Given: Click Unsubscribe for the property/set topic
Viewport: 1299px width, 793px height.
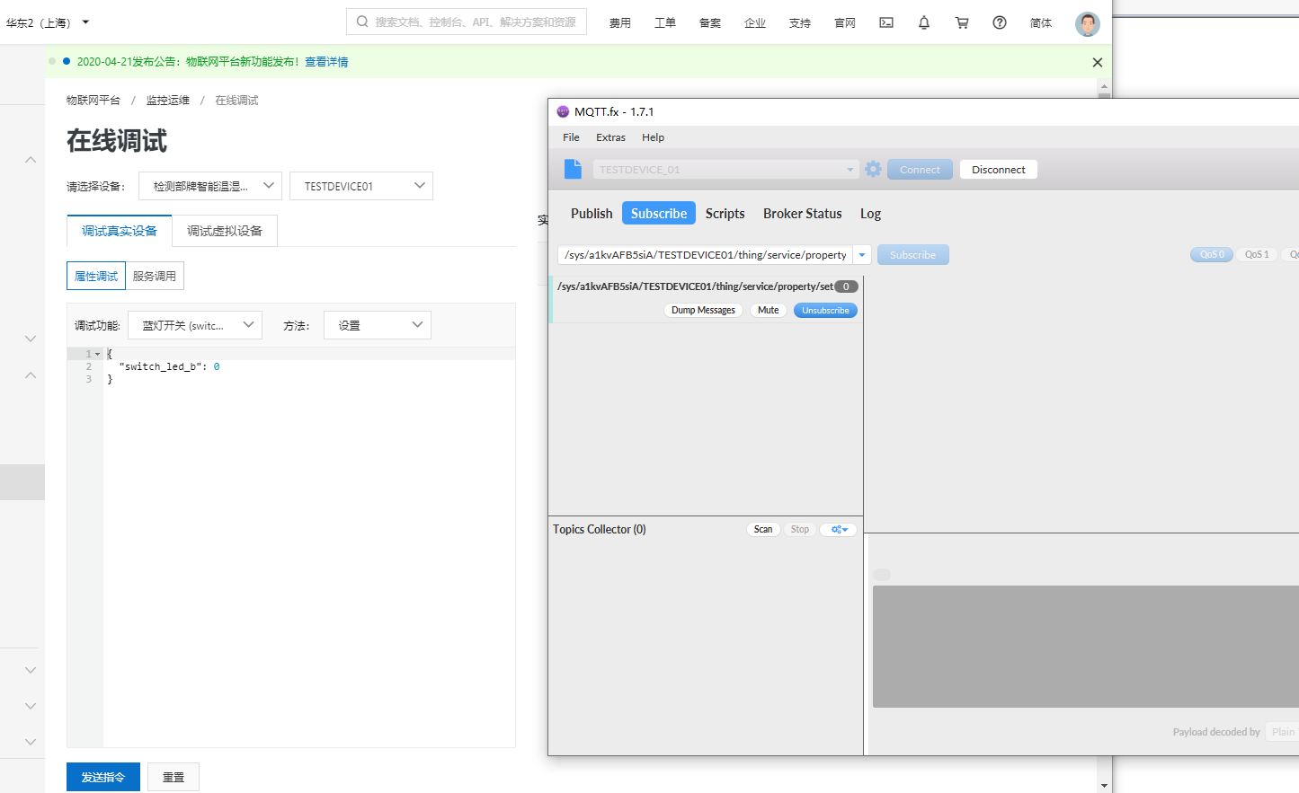Looking at the screenshot, I should click(825, 310).
